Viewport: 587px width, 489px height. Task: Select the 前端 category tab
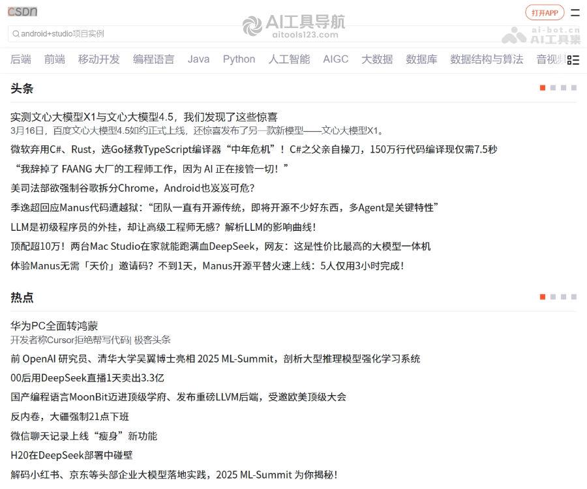[x=55, y=59]
